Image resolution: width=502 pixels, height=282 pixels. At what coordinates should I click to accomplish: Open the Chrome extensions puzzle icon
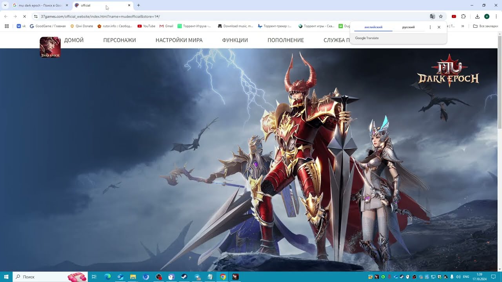[x=464, y=16]
